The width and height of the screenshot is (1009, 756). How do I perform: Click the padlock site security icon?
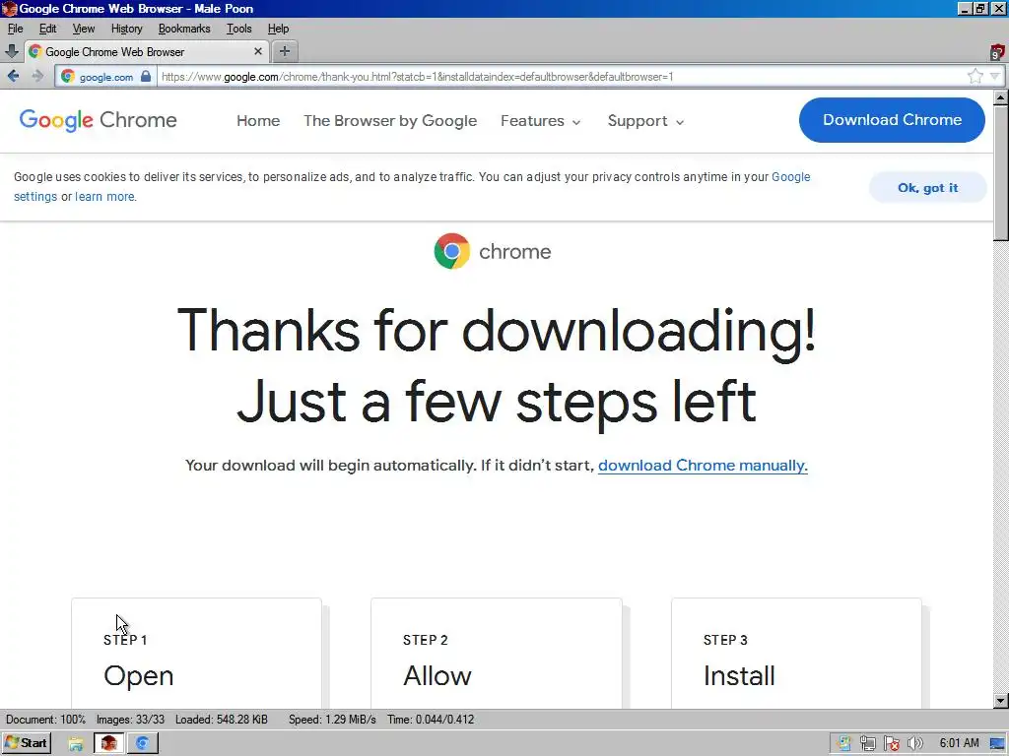(146, 77)
